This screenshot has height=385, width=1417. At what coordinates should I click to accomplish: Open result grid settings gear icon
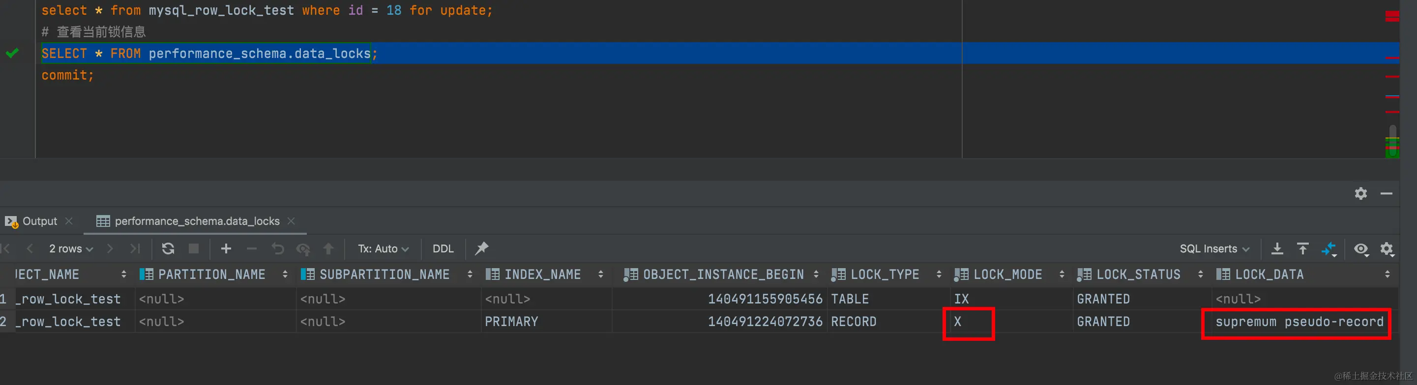point(1387,249)
